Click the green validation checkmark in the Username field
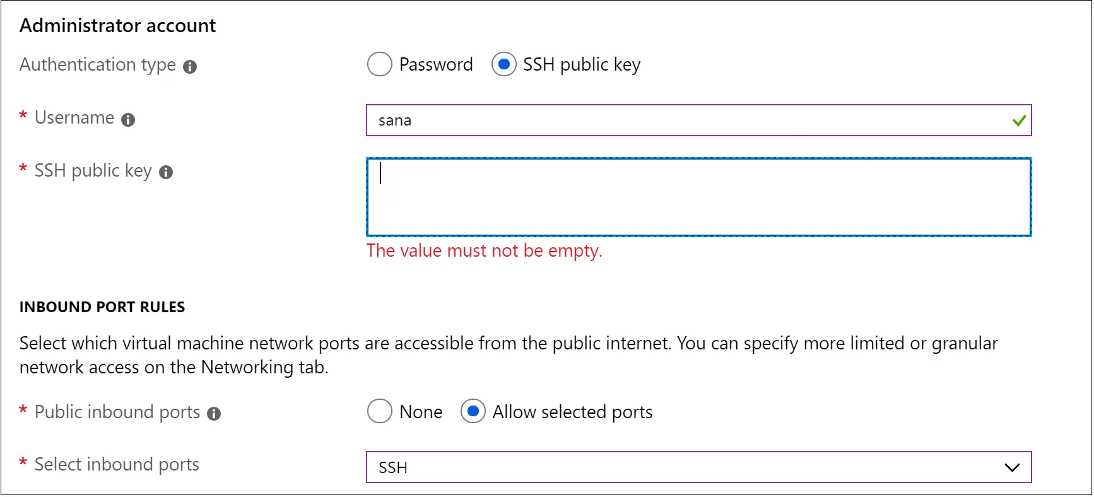 (1019, 120)
